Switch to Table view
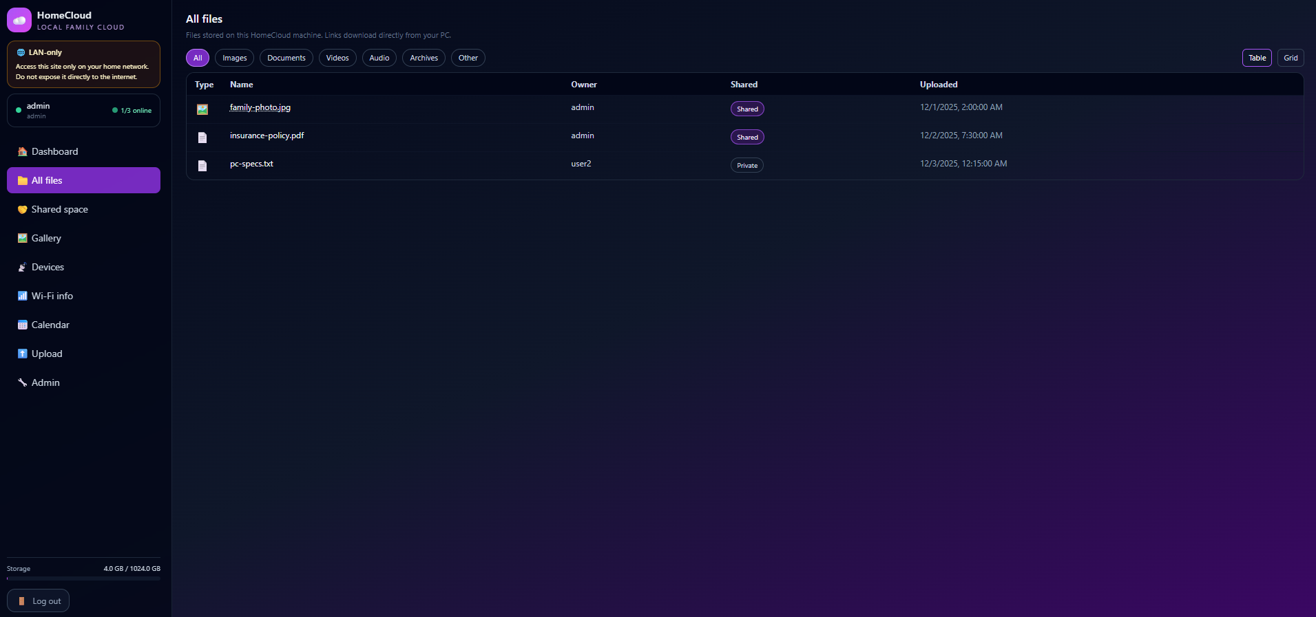This screenshot has height=617, width=1316. pos(1257,58)
